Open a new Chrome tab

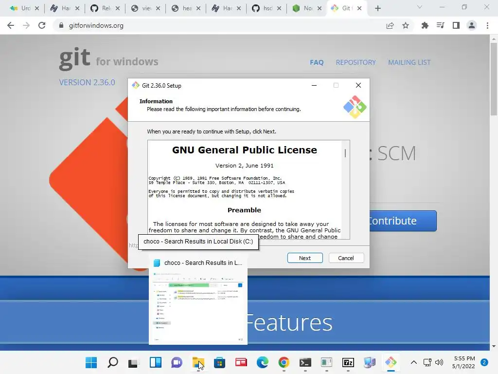click(377, 8)
